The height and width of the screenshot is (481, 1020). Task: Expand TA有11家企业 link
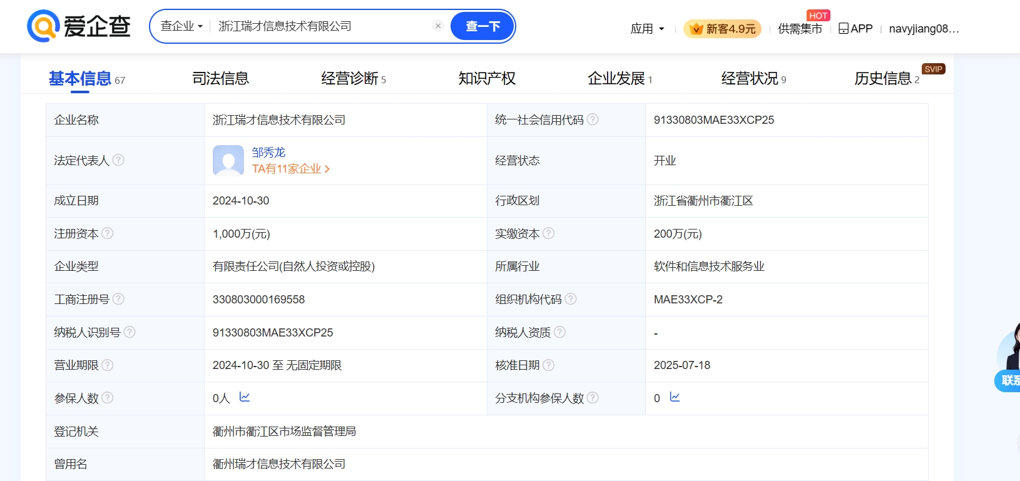290,169
